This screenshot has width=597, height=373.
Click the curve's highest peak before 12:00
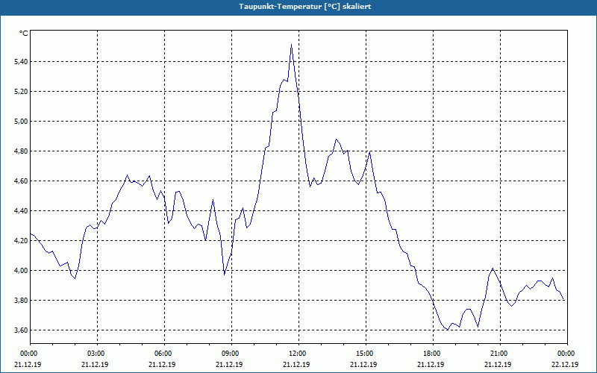click(x=291, y=45)
